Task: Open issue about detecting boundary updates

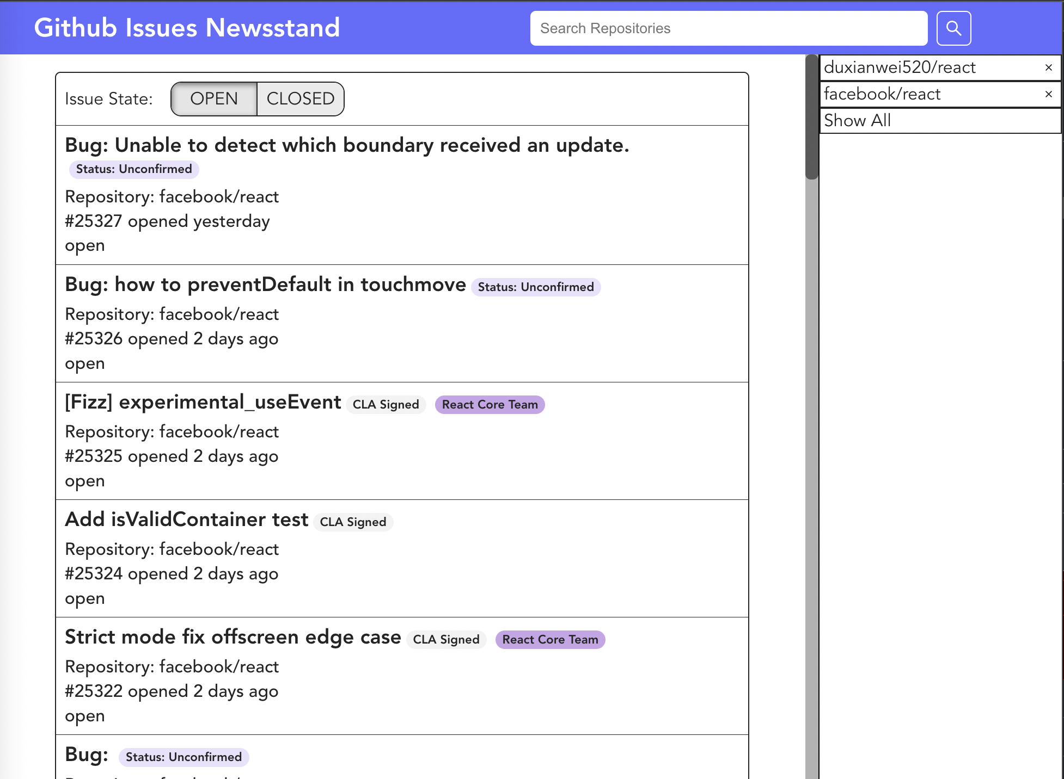Action: click(x=347, y=145)
